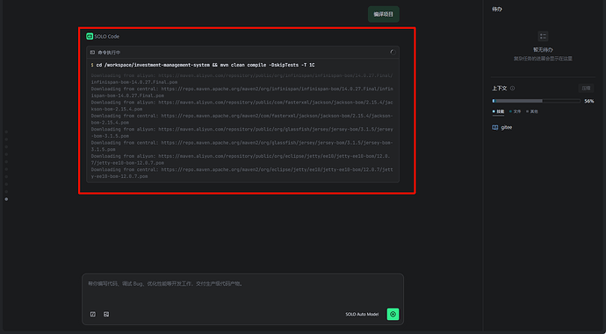This screenshot has width=606, height=334.
Task: Click the SOLO Code logo icon
Action: click(90, 36)
